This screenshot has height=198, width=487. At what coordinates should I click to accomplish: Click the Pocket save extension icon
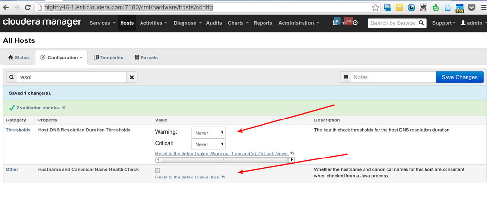coord(471,7)
